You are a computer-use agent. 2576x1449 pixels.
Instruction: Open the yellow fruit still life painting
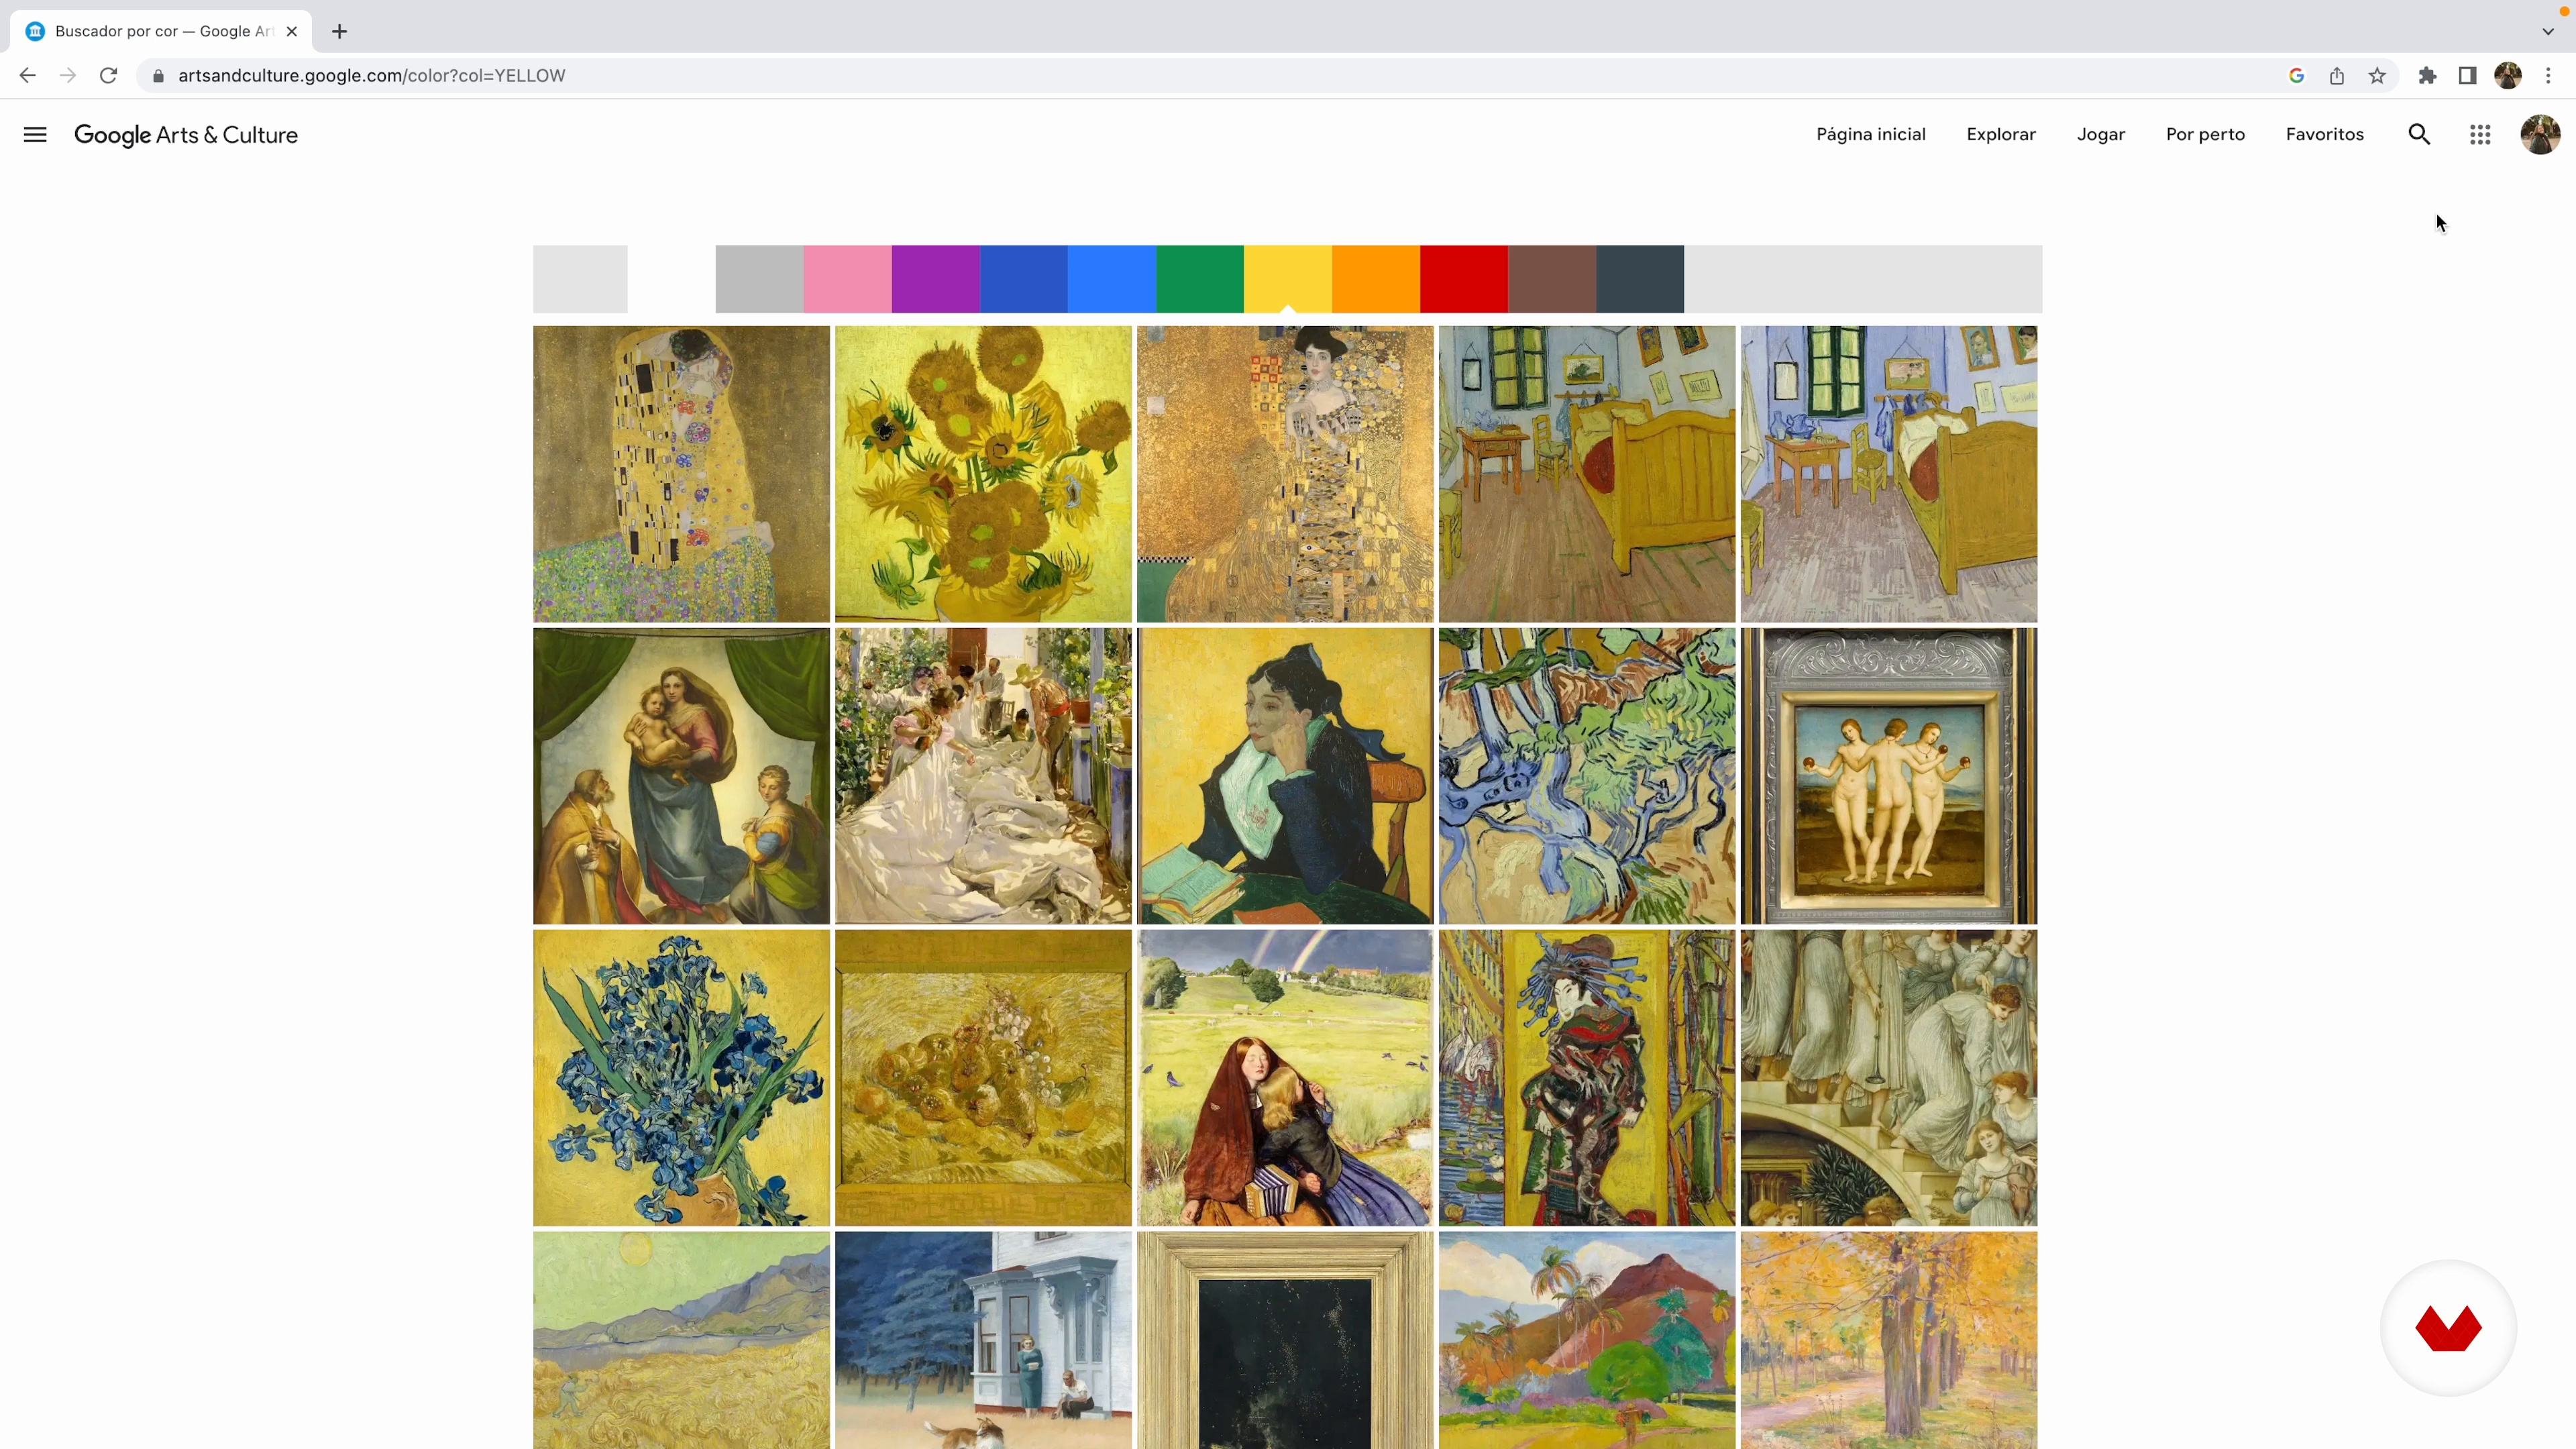[x=983, y=1078]
